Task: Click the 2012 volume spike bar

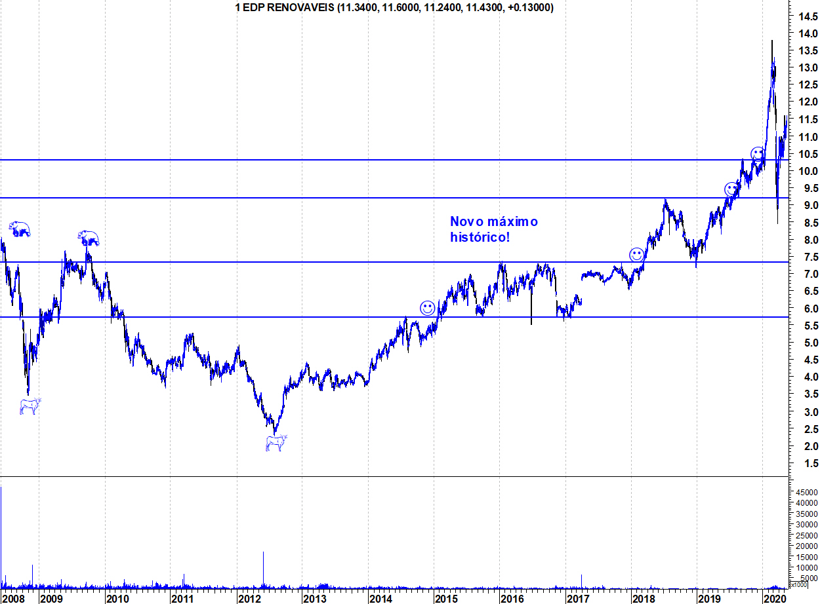Action: [x=264, y=569]
